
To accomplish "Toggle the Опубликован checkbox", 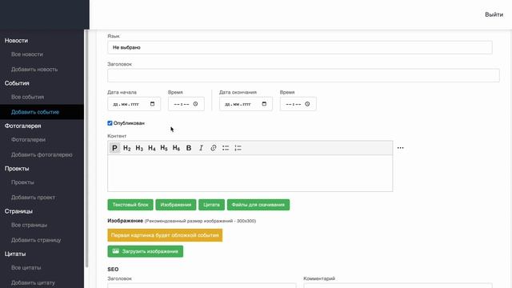I will [110, 123].
